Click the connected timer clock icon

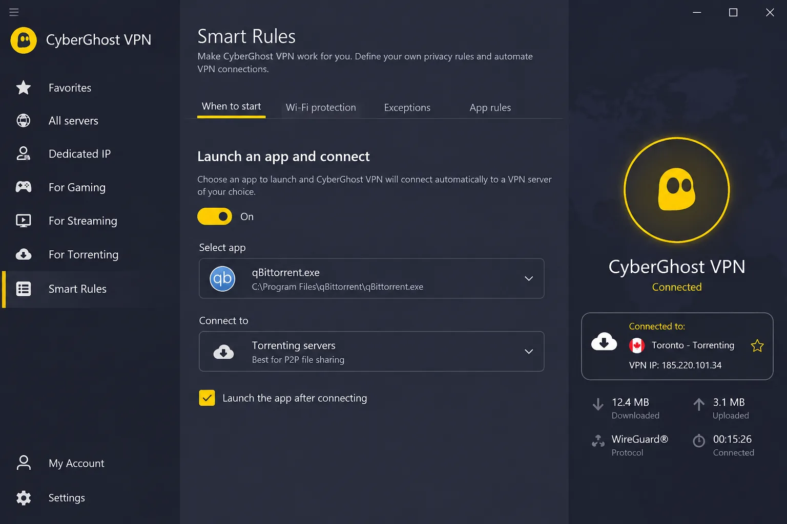tap(699, 441)
